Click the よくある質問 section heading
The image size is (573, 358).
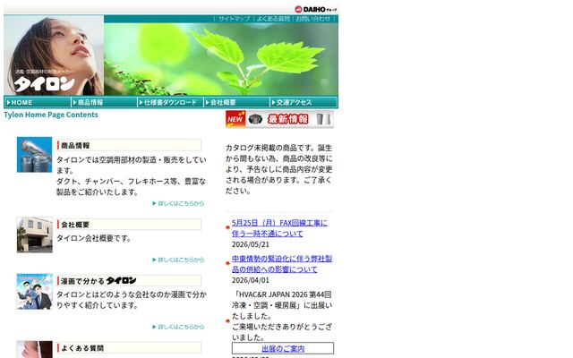pyautogui.click(x=129, y=348)
